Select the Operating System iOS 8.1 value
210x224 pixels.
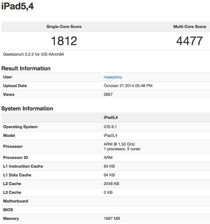(x=110, y=127)
